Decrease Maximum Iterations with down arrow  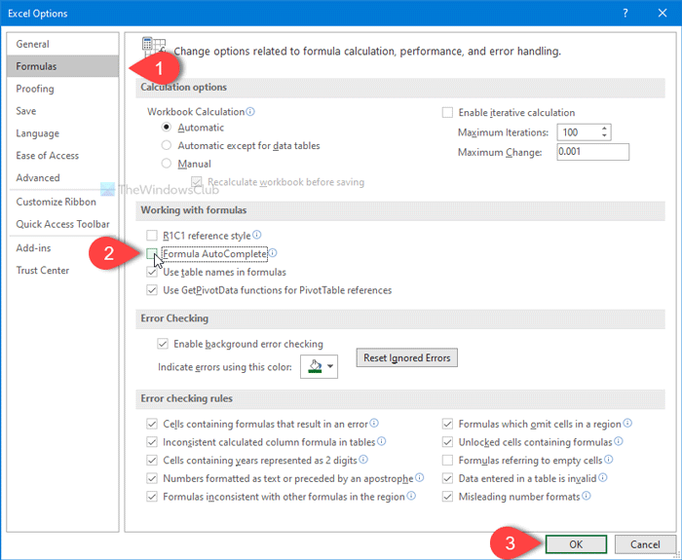pyautogui.click(x=605, y=135)
